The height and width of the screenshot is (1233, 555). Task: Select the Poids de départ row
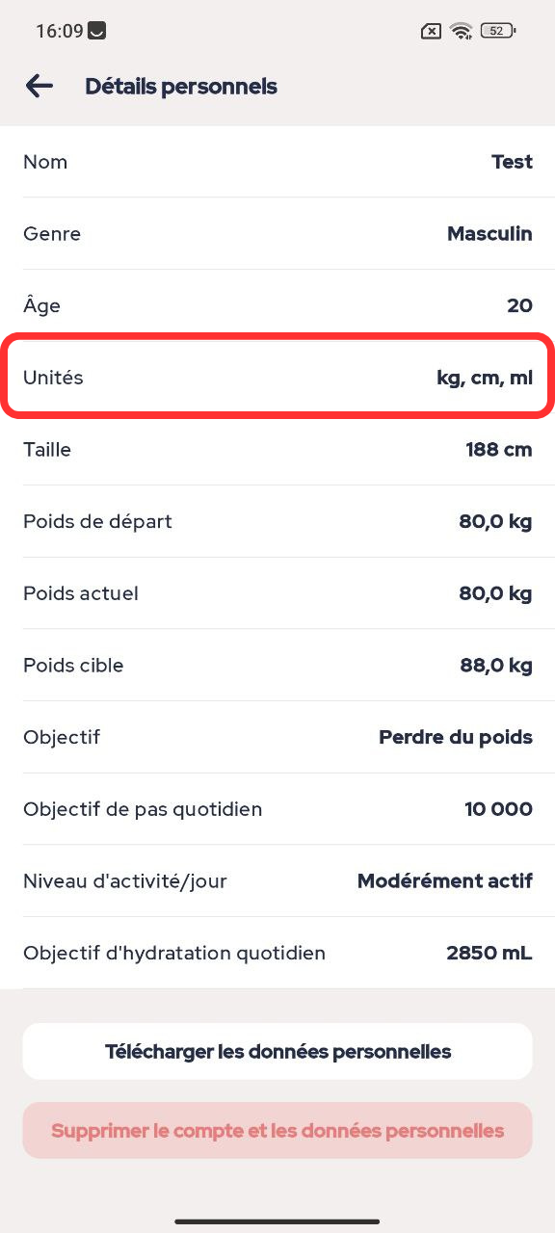click(x=277, y=521)
